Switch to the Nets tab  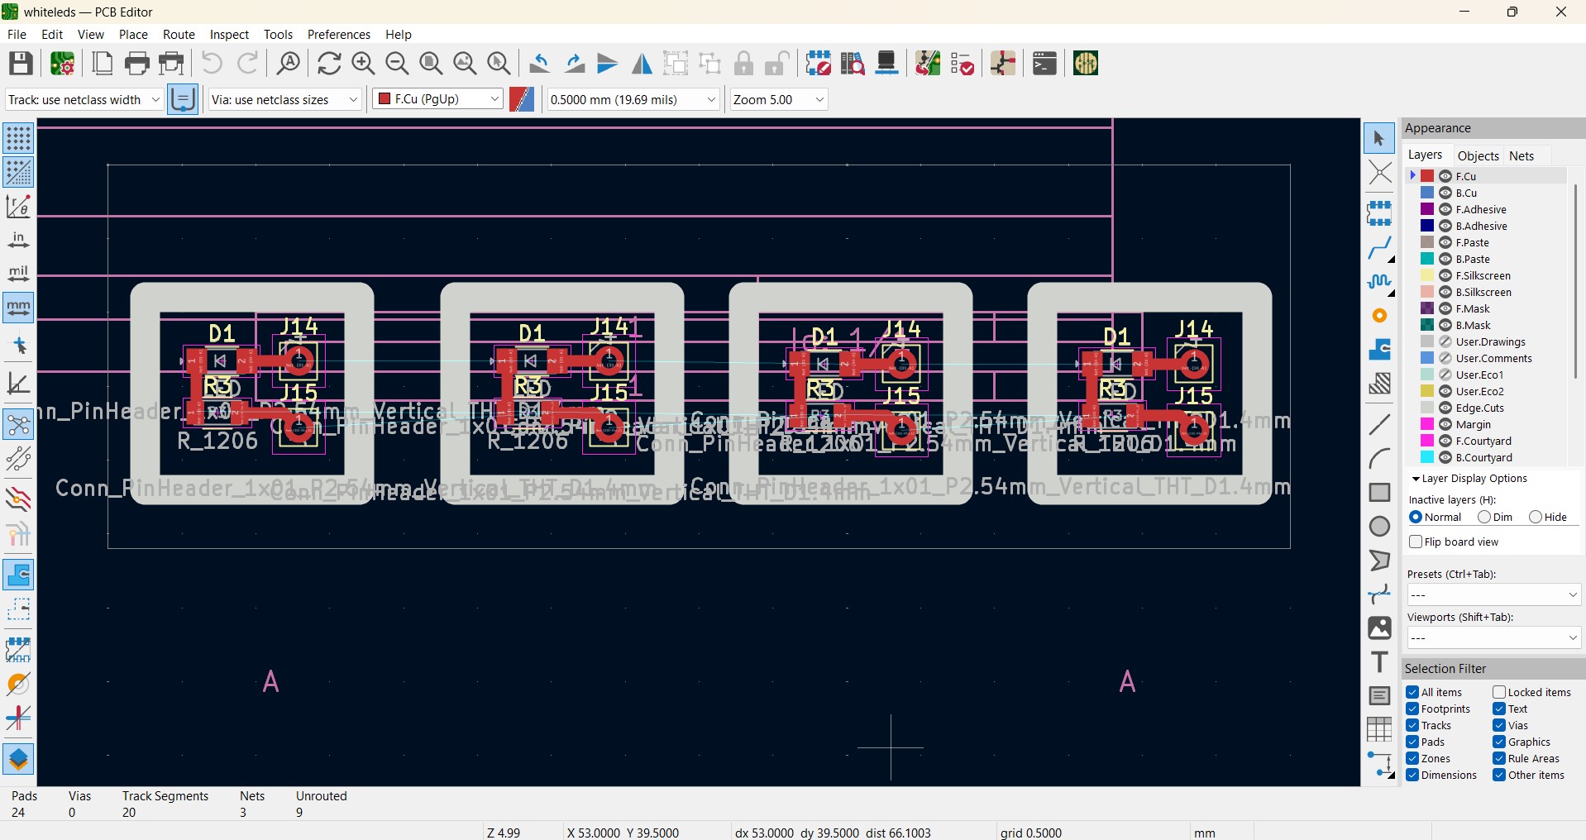[x=1521, y=155]
